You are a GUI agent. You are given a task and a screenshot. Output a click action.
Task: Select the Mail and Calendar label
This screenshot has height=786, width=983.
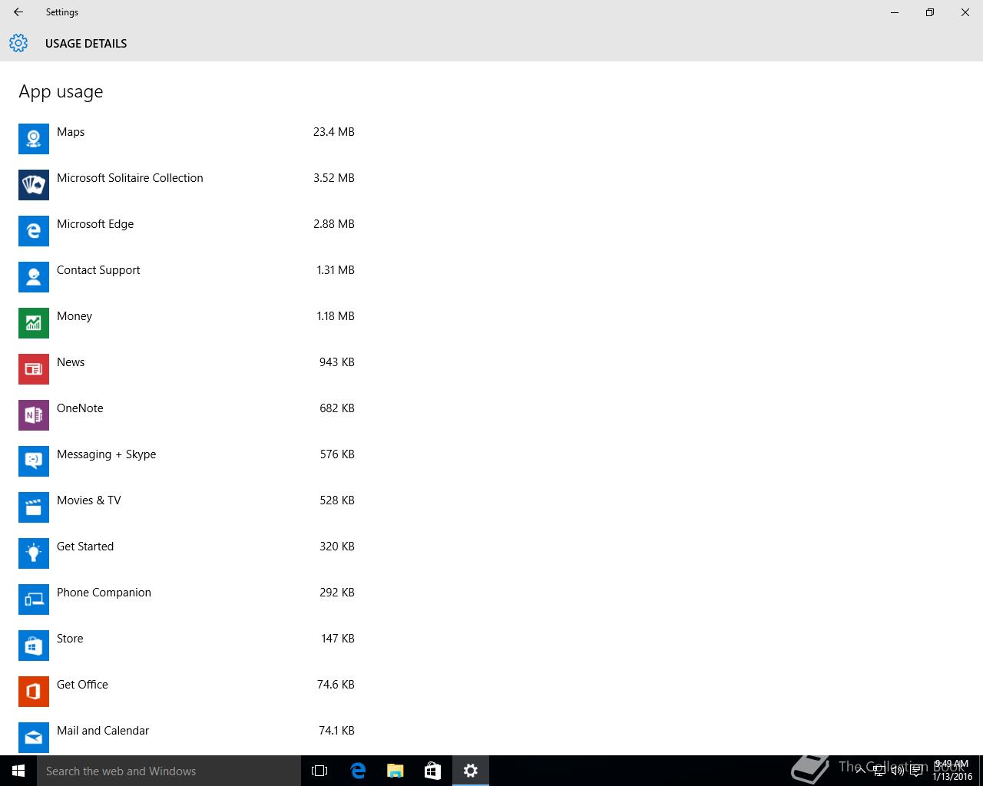tap(103, 731)
